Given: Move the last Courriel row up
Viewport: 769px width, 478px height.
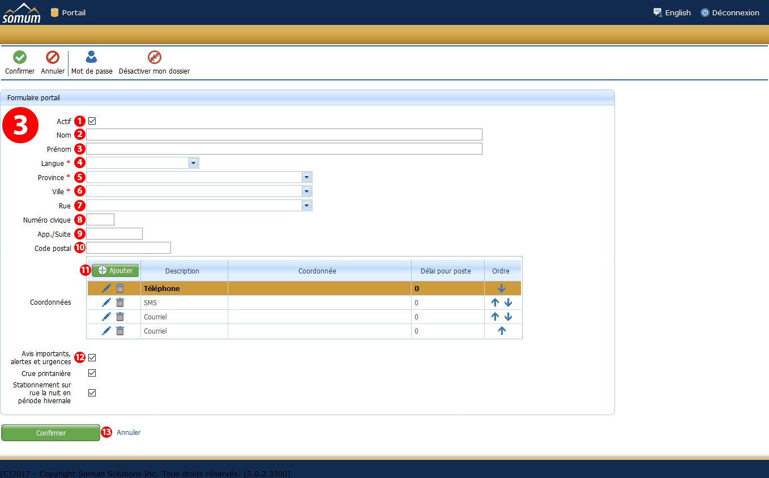Looking at the screenshot, I should [x=501, y=331].
